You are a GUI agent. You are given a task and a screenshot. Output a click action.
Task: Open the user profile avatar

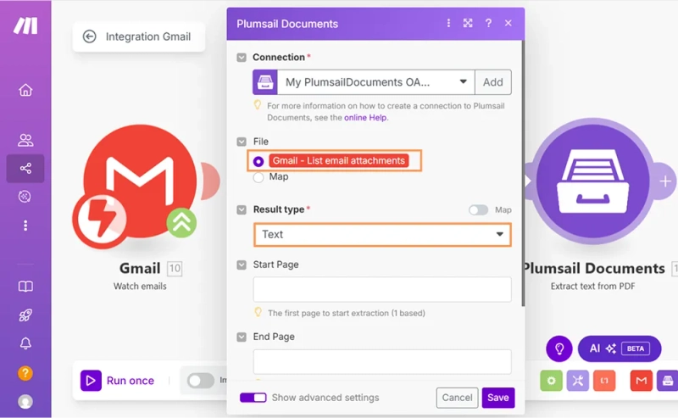click(25, 402)
